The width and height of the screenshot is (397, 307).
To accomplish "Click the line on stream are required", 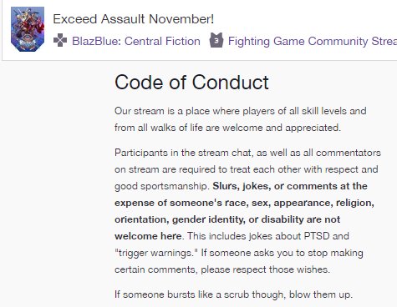I will [247, 169].
